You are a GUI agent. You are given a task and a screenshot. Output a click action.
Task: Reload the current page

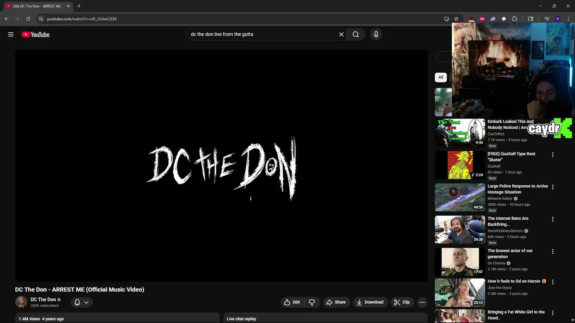point(28,19)
